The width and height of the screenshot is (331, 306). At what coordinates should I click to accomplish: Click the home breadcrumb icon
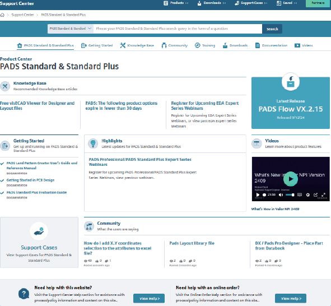(x=2, y=15)
